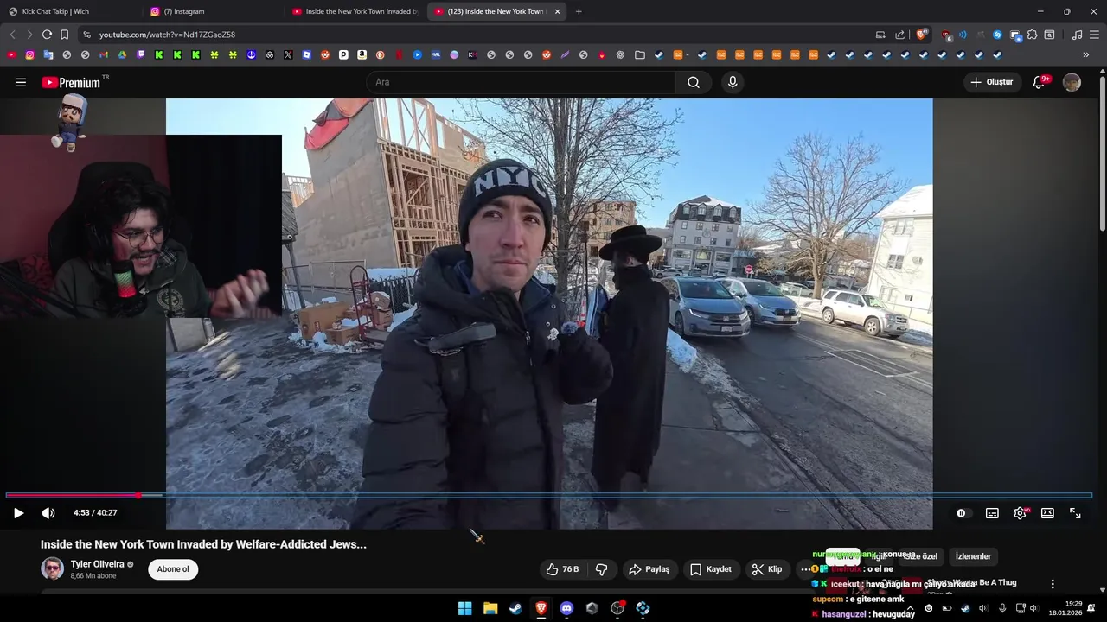Open the Brave Shields lion icon

921,35
